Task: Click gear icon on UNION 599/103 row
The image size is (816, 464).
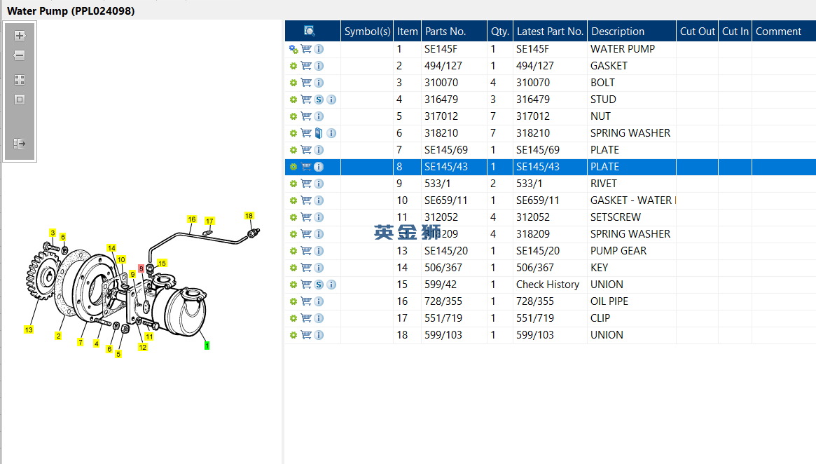Action: tap(293, 335)
